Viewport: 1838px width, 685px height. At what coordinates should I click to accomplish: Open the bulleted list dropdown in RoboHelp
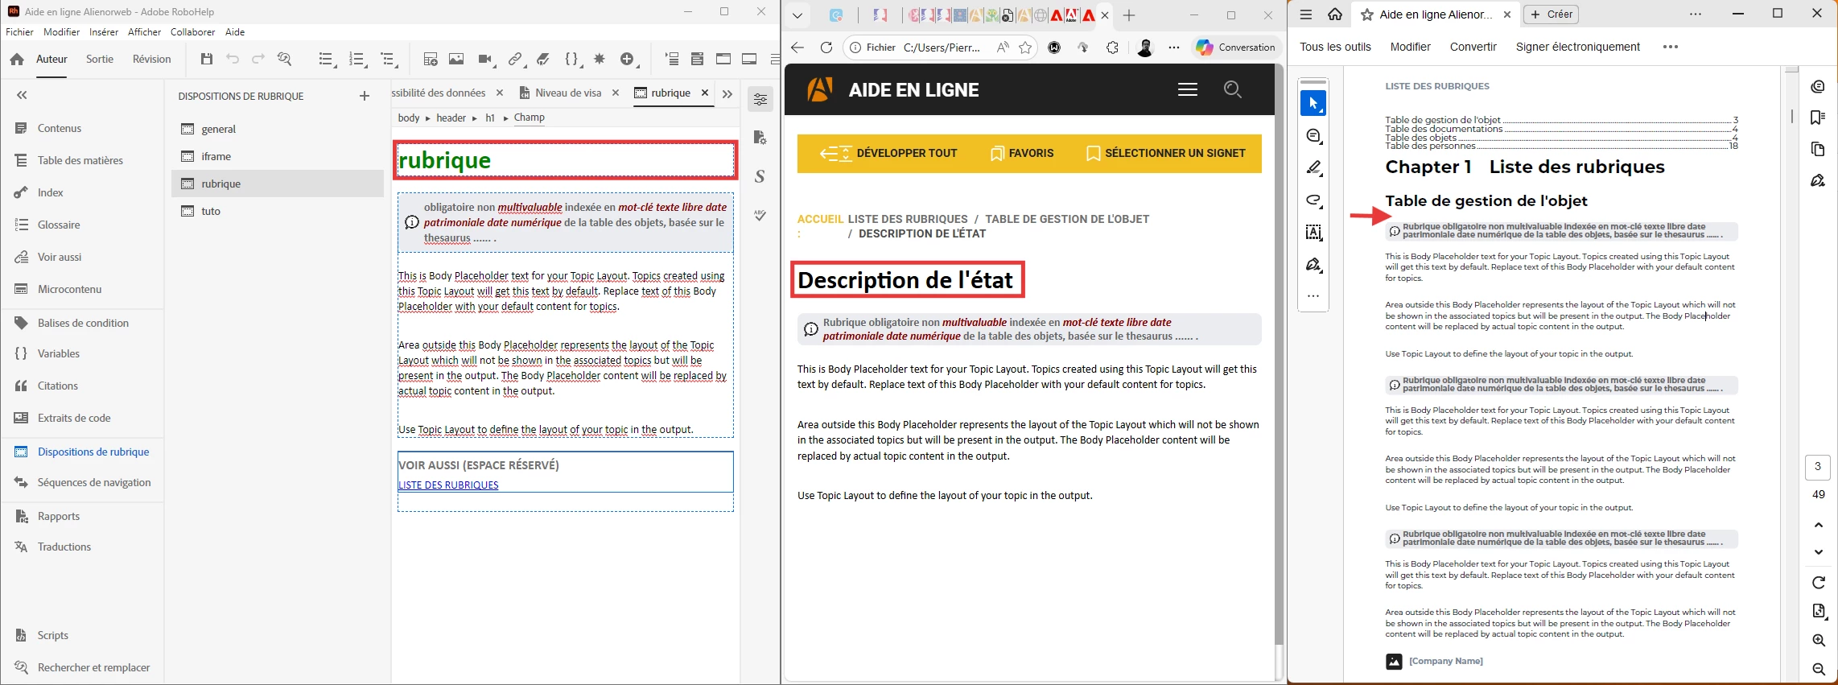point(327,59)
